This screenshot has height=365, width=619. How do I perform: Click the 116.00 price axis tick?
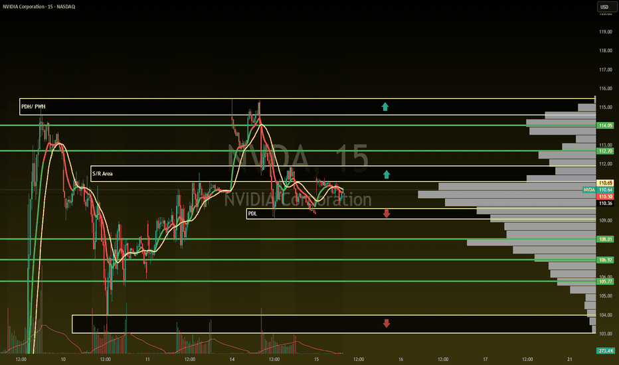point(606,88)
